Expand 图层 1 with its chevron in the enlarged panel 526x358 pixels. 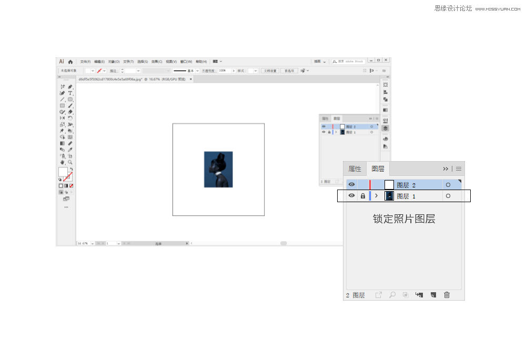(x=376, y=196)
